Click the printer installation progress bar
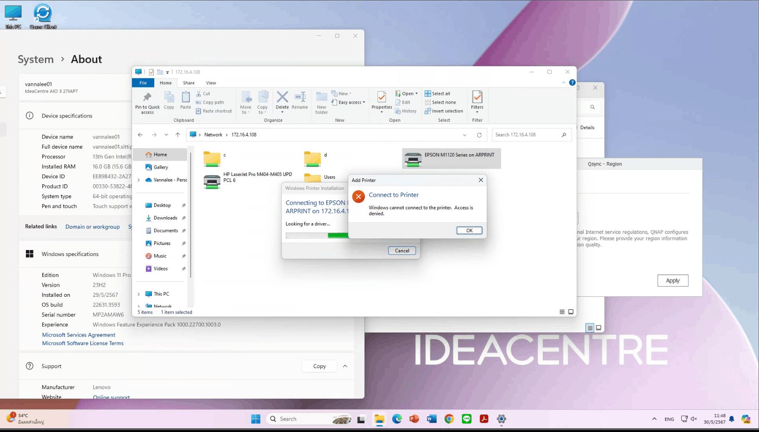759x432 pixels. coord(317,235)
